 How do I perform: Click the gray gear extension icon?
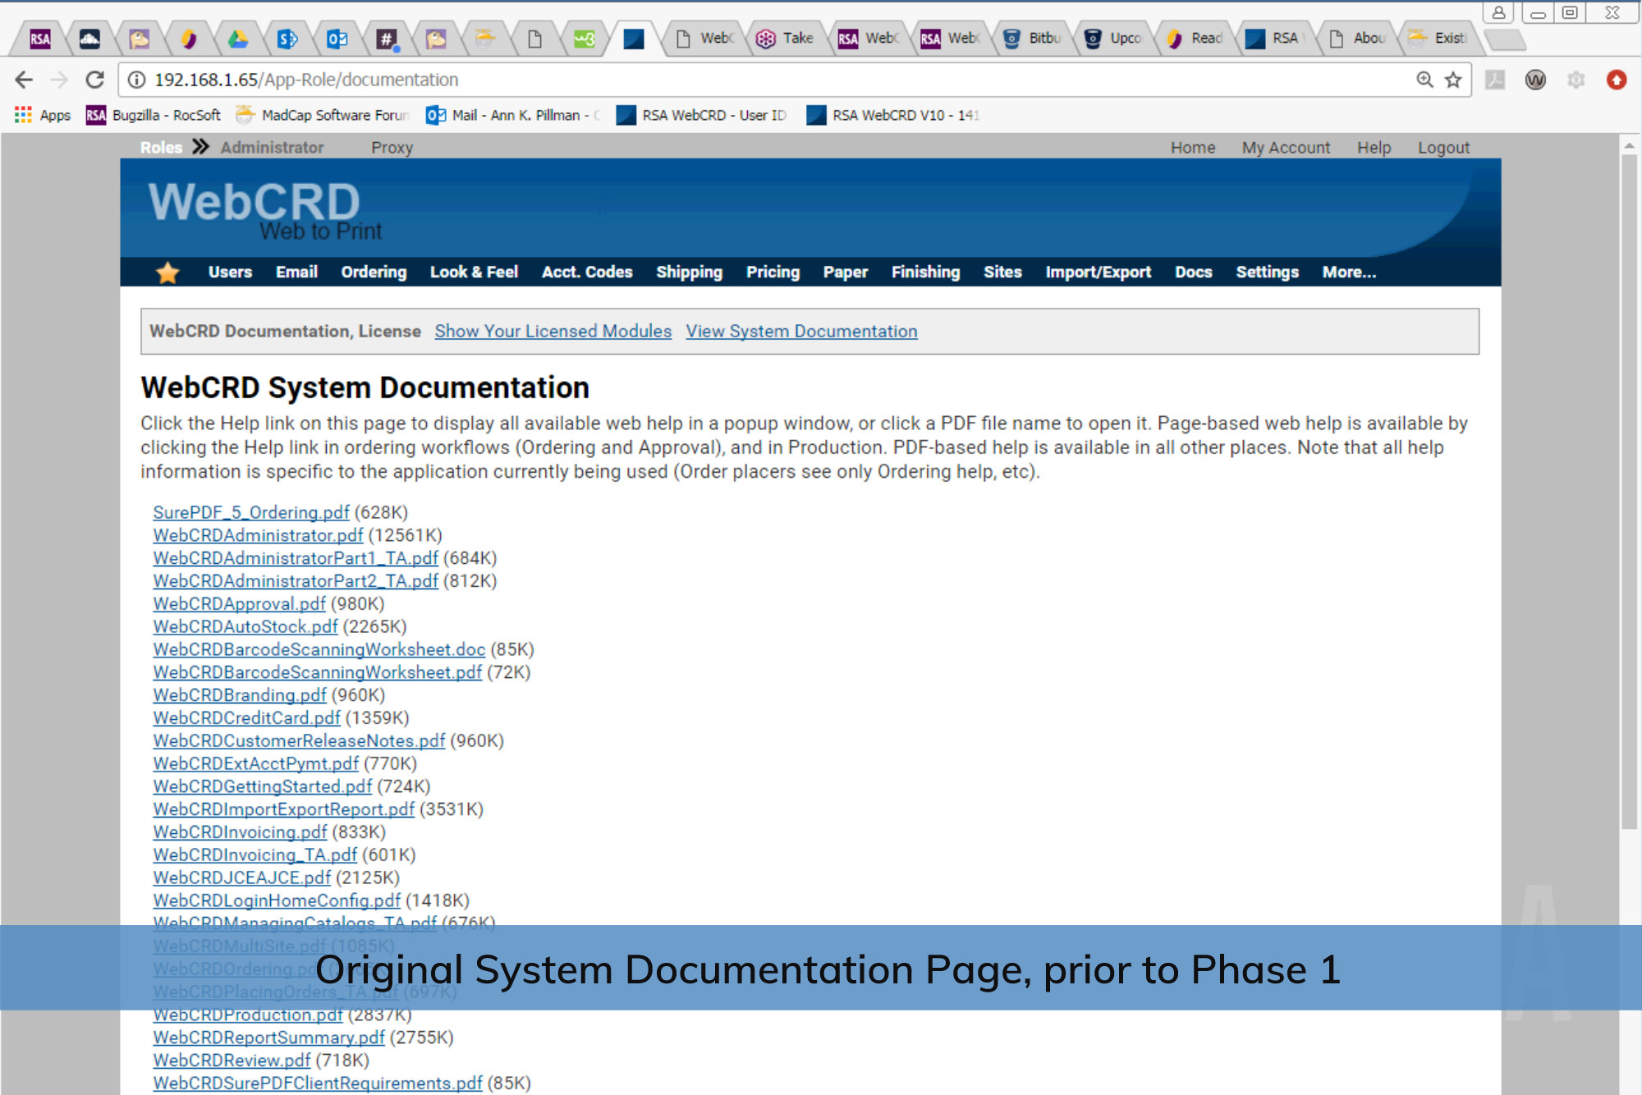[x=1575, y=80]
